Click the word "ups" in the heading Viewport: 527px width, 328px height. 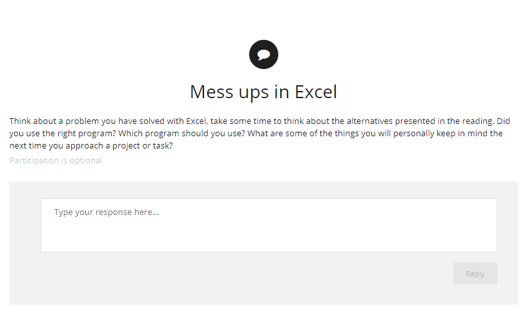click(254, 93)
